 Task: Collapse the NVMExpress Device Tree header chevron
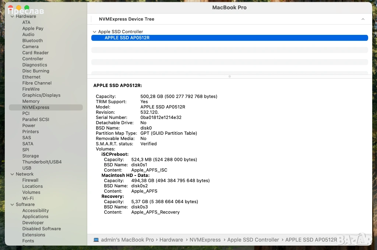[363, 19]
